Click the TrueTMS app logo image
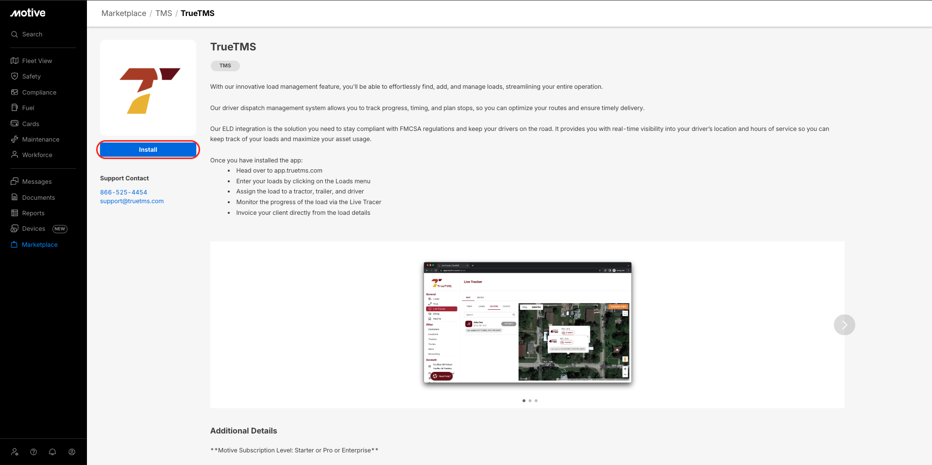 click(148, 88)
